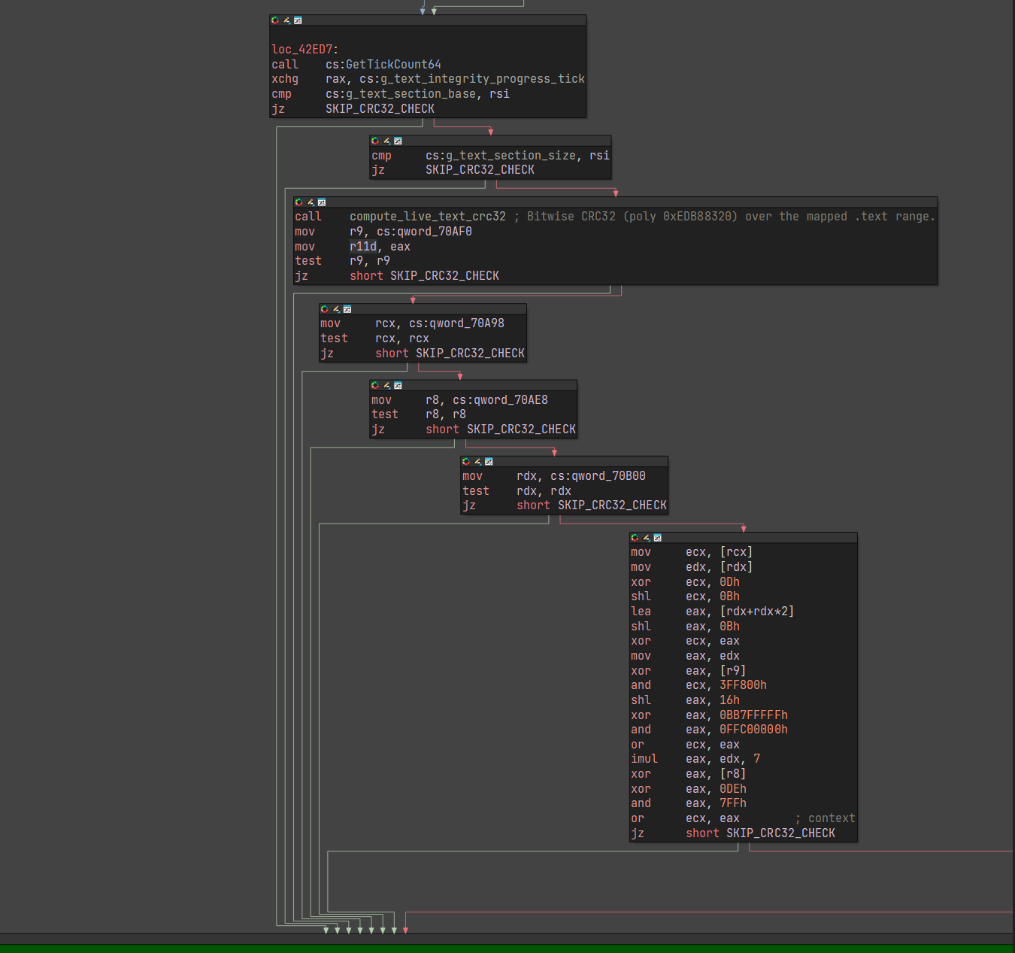Click the group-nodes icon on compute_live_text_crc32 block
Viewport: 1015px width, 953px height.
coord(321,202)
